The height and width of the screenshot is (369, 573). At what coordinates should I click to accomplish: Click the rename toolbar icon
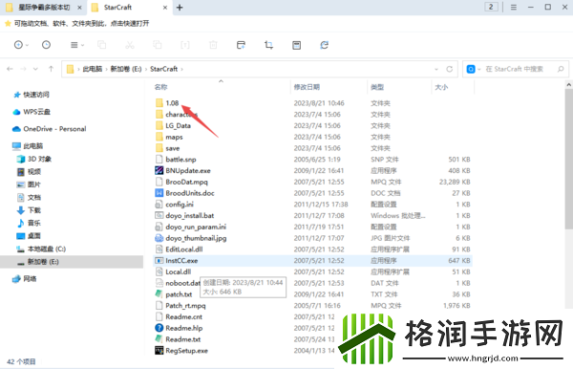[x=185, y=45]
